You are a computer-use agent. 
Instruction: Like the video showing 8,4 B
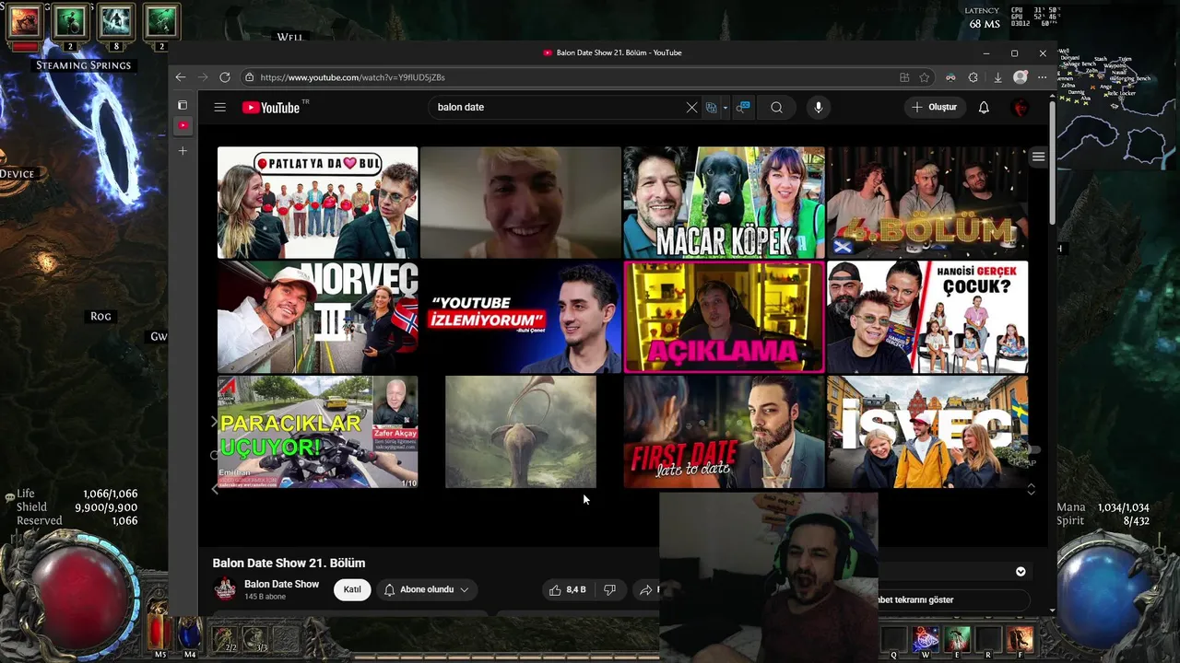point(568,589)
